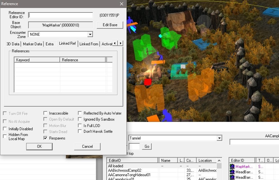279x180 pixels.
Task: Open the partially visible Activat tab
Action: [107, 44]
